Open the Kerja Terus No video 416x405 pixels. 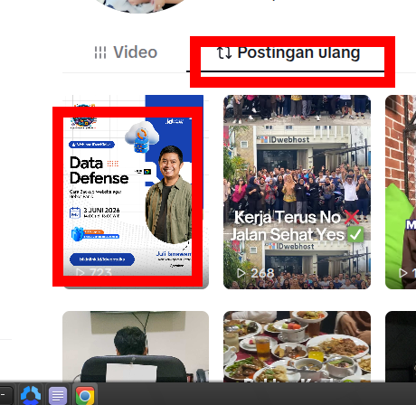[x=297, y=192]
